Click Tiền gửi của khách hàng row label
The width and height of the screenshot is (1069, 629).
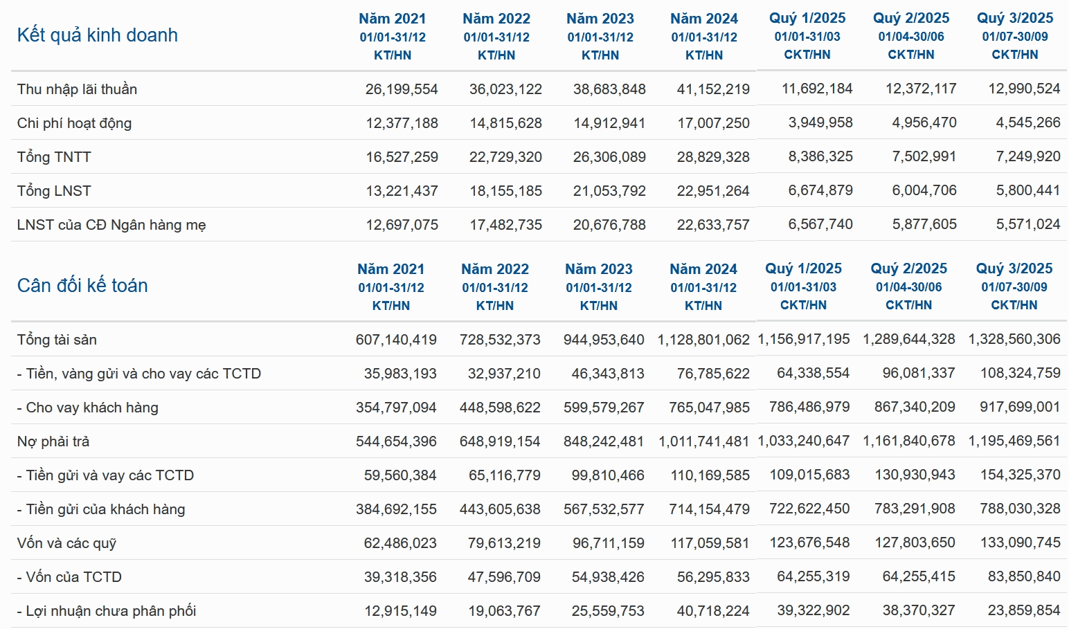click(101, 509)
